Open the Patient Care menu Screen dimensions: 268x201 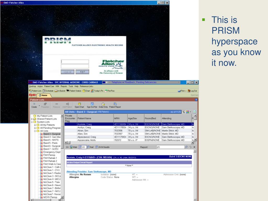click(49, 86)
